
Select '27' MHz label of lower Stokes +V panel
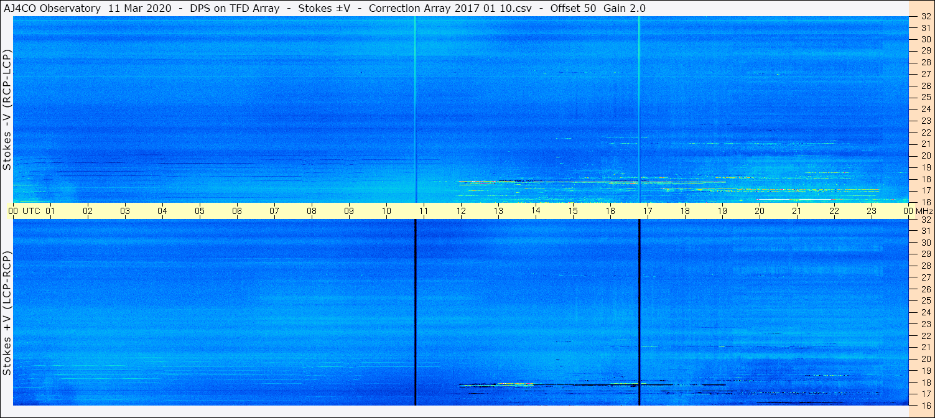(x=925, y=277)
